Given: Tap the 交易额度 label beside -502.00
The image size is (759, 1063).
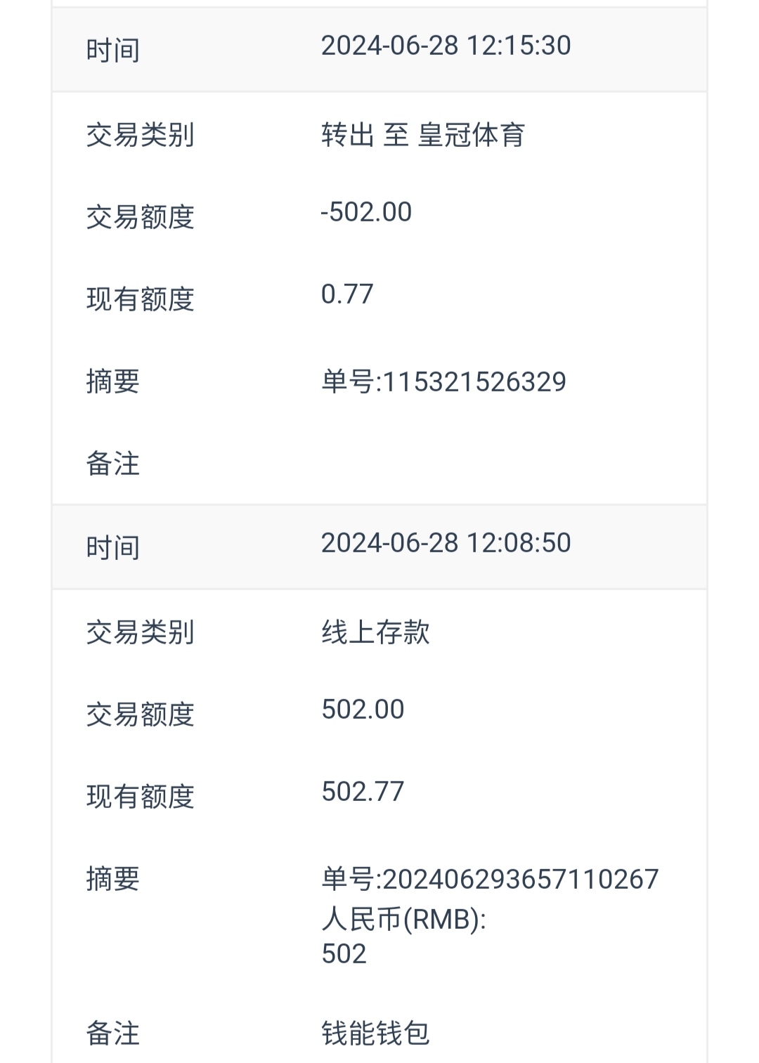Looking at the screenshot, I should [140, 217].
